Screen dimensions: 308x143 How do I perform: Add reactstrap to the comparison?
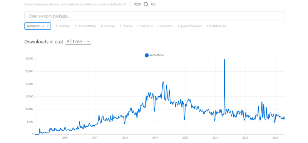point(108,26)
